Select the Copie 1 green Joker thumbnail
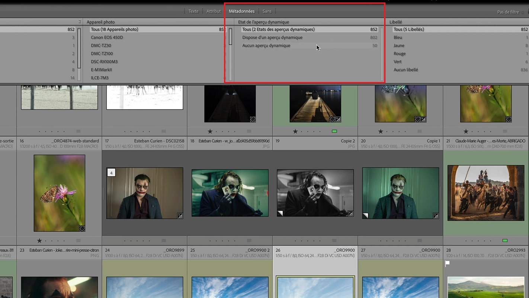This screenshot has width=529, height=298. tap(401, 193)
